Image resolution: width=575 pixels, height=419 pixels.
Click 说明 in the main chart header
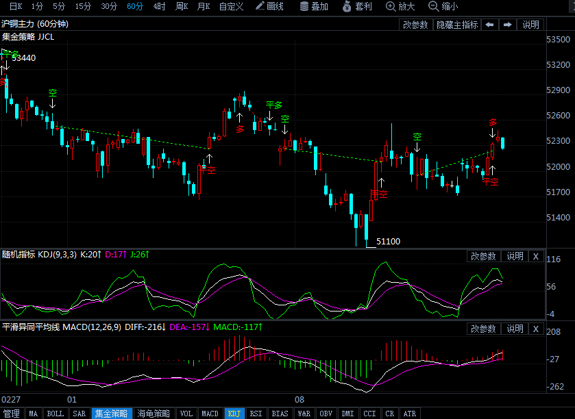click(x=531, y=25)
